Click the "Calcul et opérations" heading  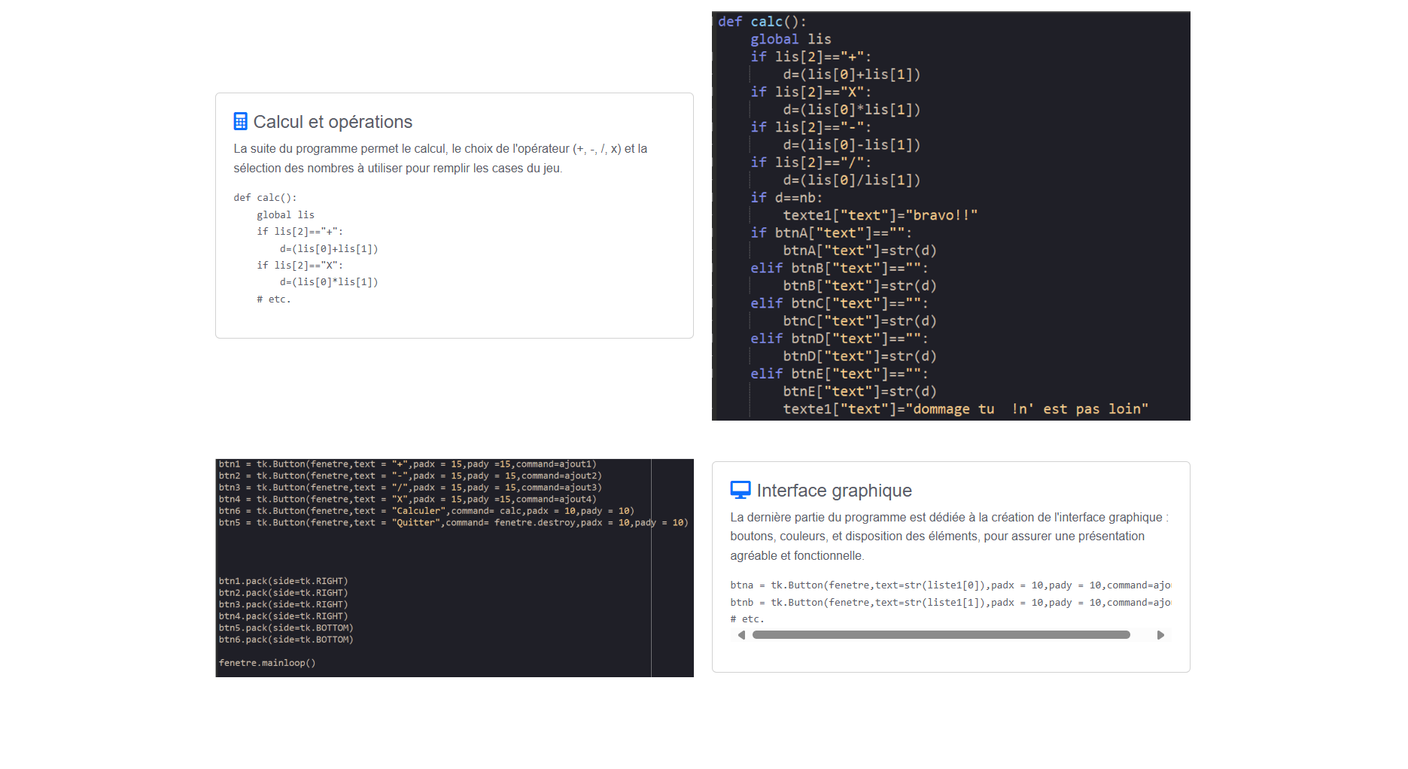click(333, 122)
